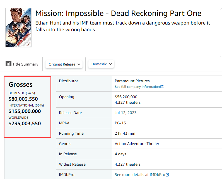Open the See full company information link
This screenshot has width=222, height=179.
pyautogui.click(x=137, y=87)
